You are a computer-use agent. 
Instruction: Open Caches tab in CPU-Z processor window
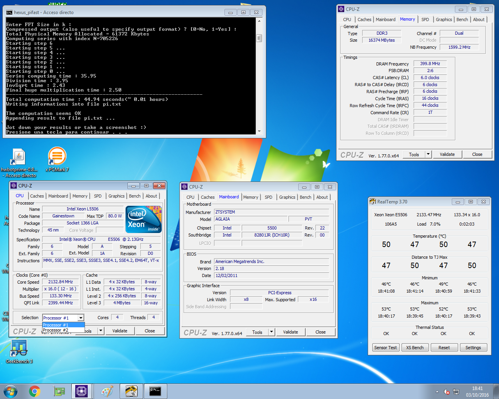point(37,196)
